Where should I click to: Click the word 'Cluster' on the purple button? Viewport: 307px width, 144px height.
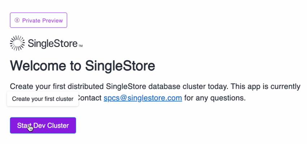58,125
